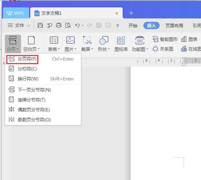Click the 形状 shapes icon
This screenshot has height=180, width=201.
[x=104, y=40]
